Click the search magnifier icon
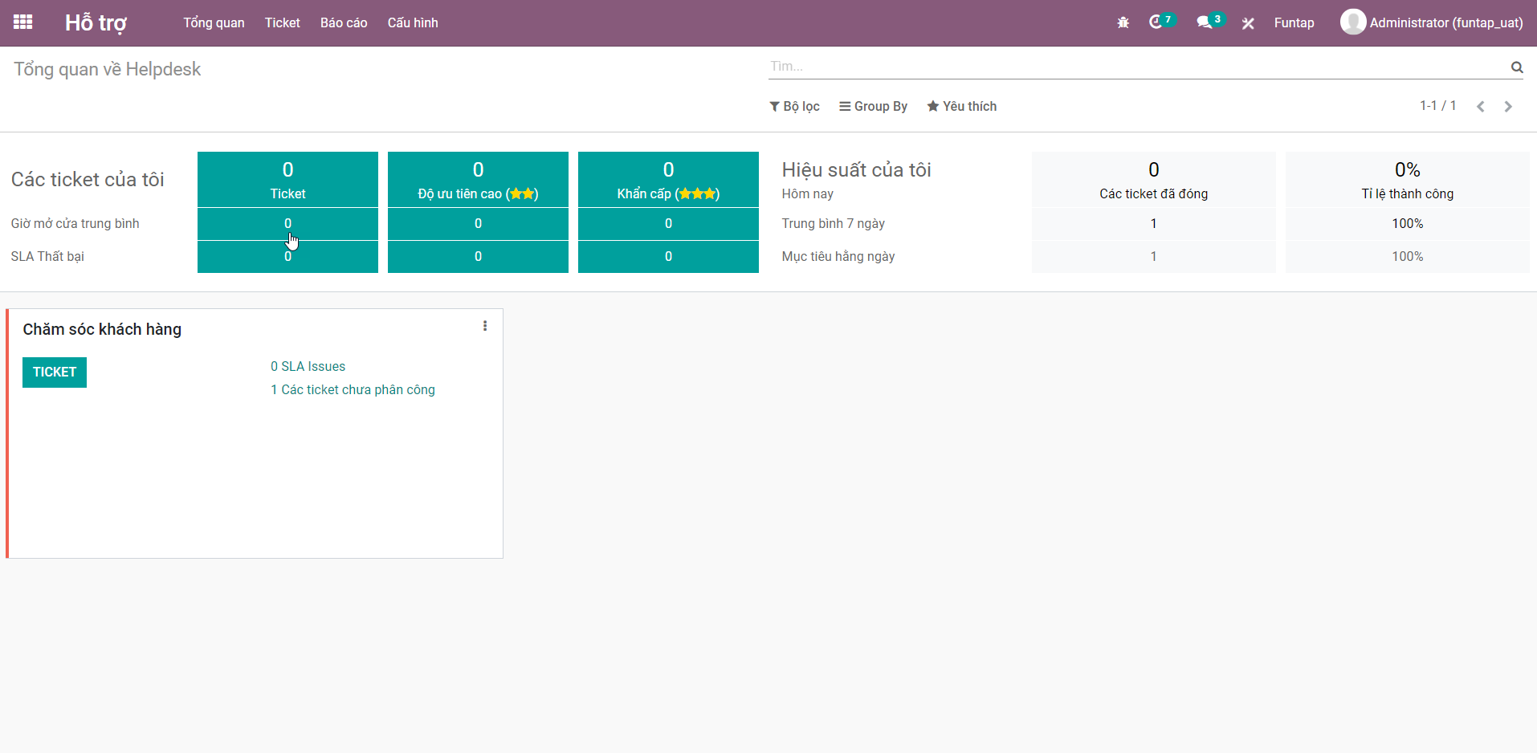 pos(1516,67)
